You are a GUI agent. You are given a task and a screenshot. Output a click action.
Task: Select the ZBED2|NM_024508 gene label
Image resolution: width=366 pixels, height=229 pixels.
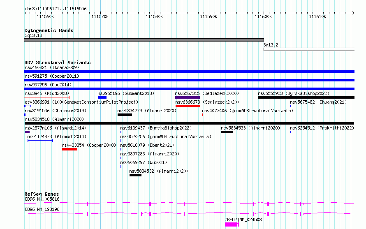pyautogui.click(x=243, y=220)
